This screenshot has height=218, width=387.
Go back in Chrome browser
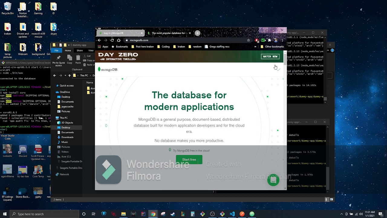[x=99, y=40]
